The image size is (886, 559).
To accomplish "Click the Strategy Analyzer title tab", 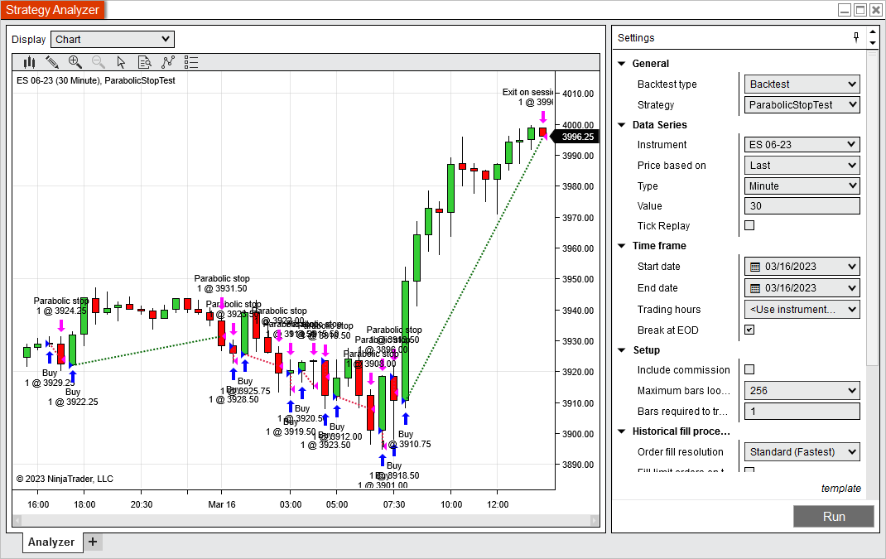I will coord(52,10).
